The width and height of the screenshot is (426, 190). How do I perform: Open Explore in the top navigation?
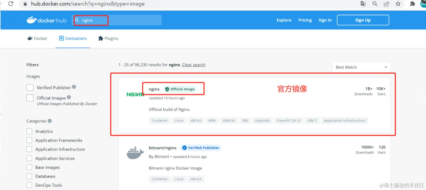pyautogui.click(x=284, y=20)
